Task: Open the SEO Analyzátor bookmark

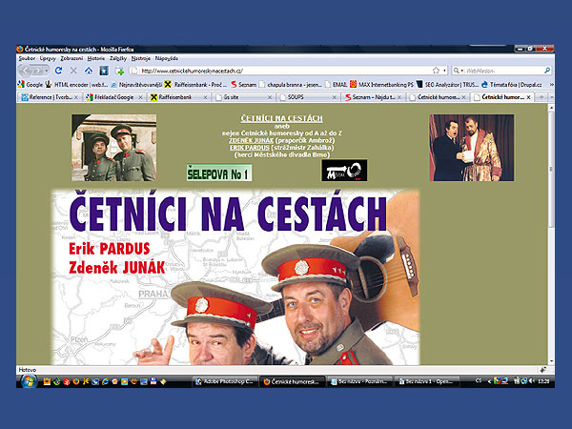Action: [x=448, y=84]
